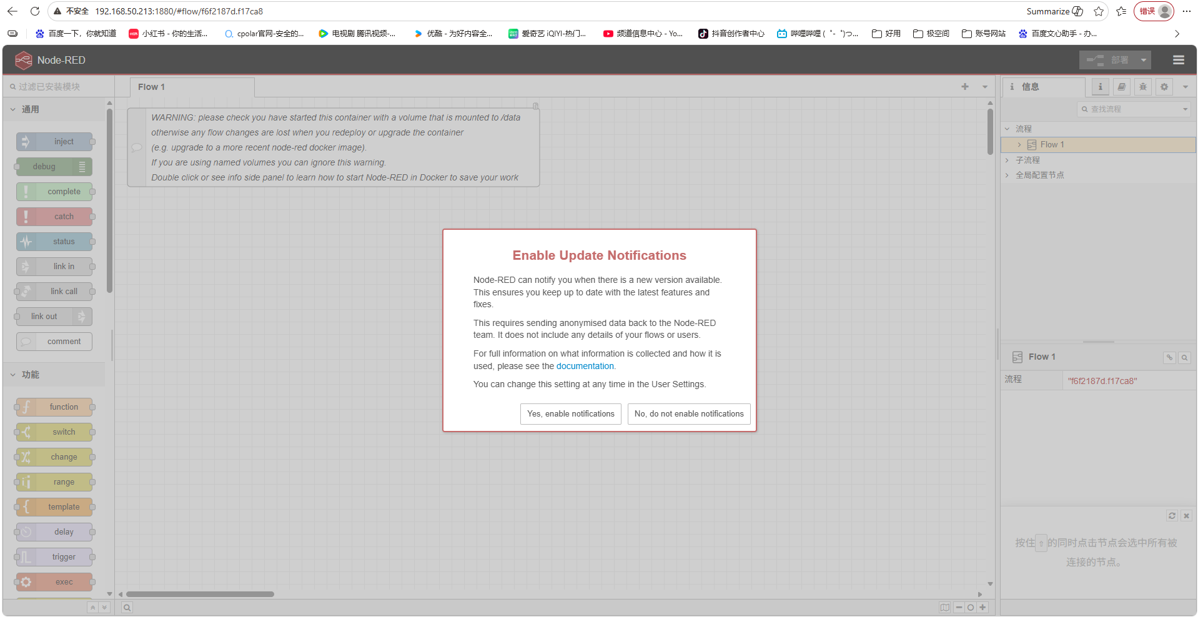Select the switch node in palette
Viewport: 1198px width, 617px height.
click(x=54, y=432)
